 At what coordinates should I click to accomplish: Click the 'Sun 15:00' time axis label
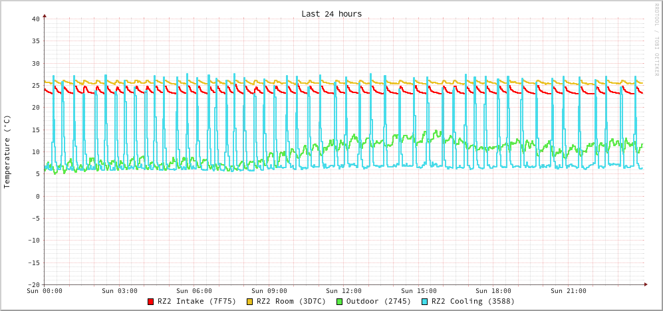tap(418, 291)
